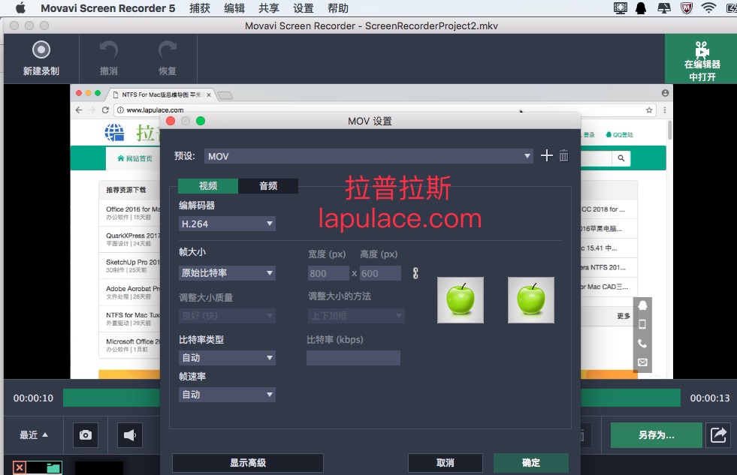Click the browser back arrow in recorded page
The height and width of the screenshot is (475, 737).
[79, 110]
